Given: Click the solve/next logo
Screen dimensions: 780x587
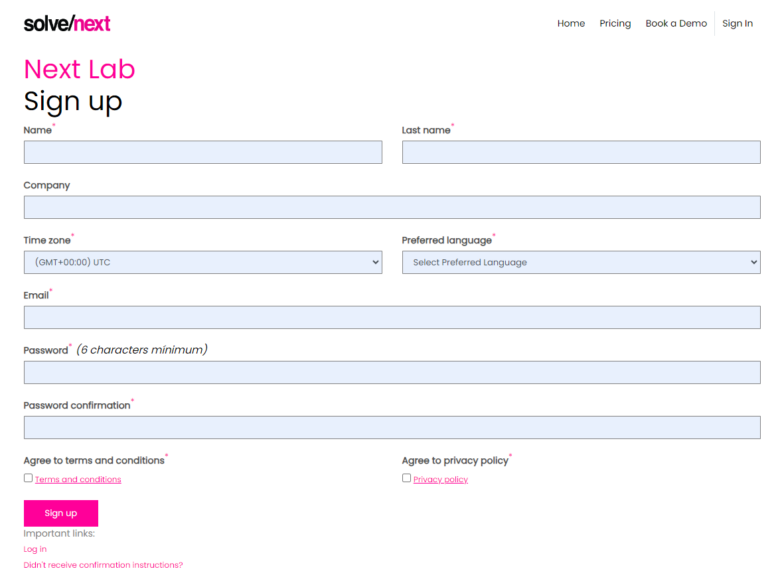Looking at the screenshot, I should click(x=66, y=23).
